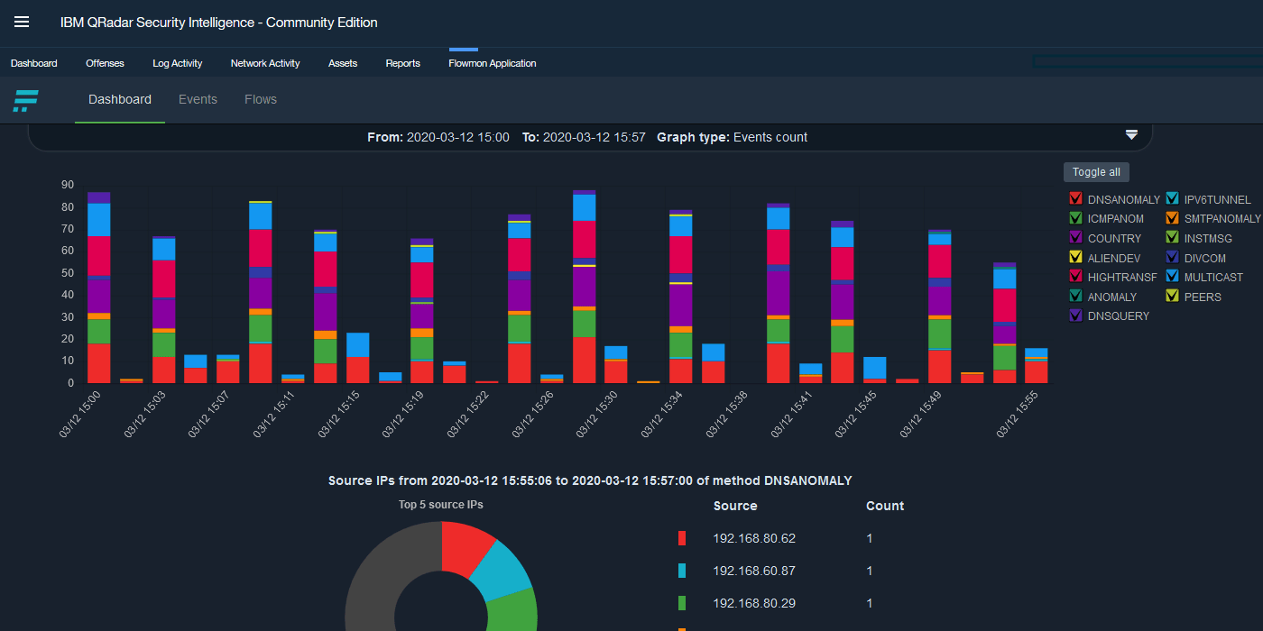Click the green swatch for 192.168.80.29
1263x631 pixels.
(x=682, y=603)
